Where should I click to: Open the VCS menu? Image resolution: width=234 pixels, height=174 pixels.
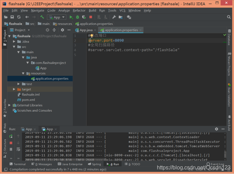[x=122, y=10]
